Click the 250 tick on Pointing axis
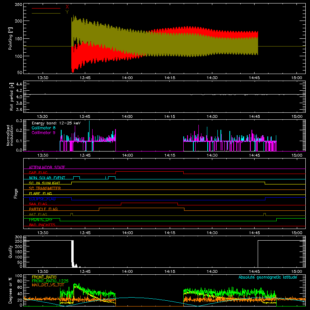 pyautogui.click(x=19, y=5)
